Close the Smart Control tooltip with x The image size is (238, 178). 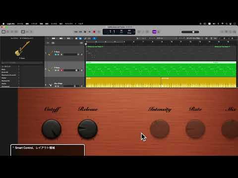13,147
